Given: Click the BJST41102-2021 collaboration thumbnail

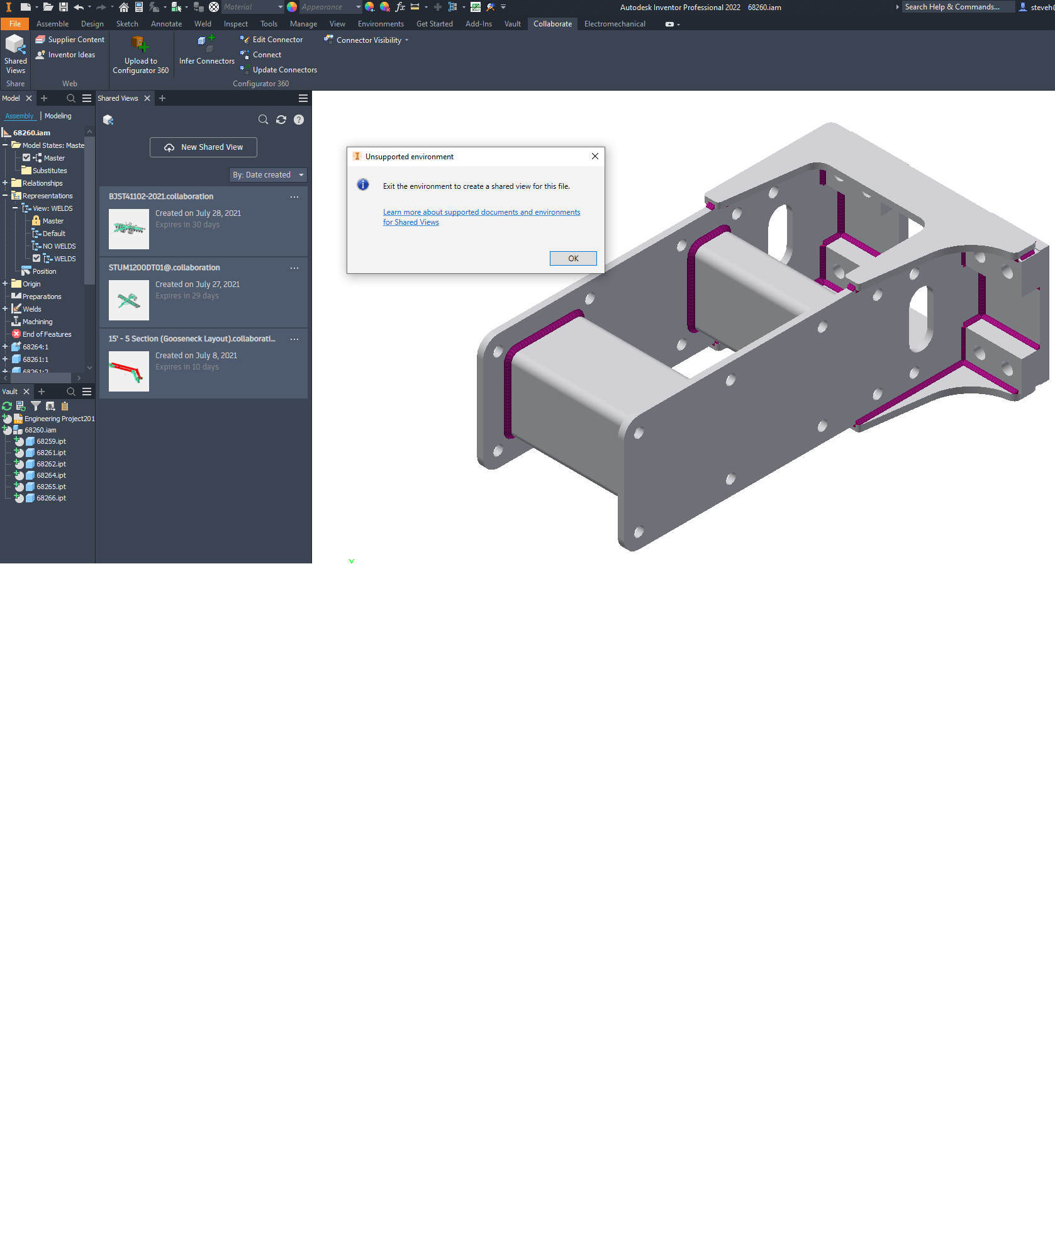Looking at the screenshot, I should click(128, 229).
